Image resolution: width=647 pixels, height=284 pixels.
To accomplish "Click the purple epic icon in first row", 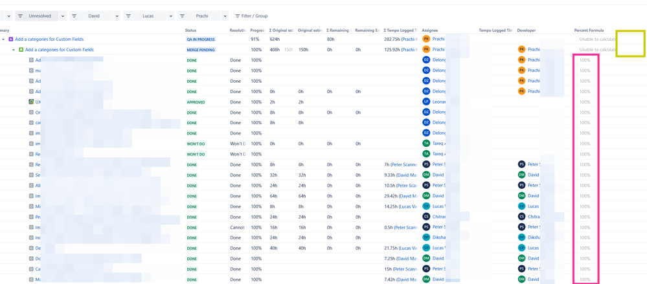I will coord(11,39).
